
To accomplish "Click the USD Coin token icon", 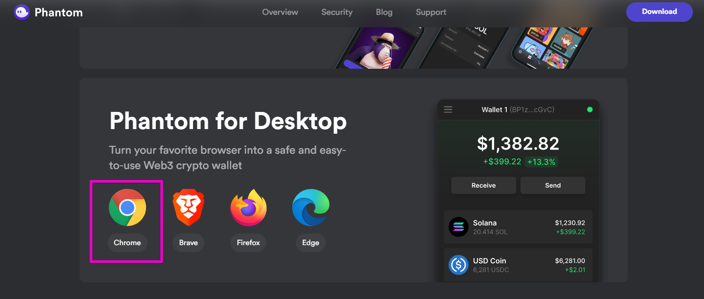I will tap(458, 265).
